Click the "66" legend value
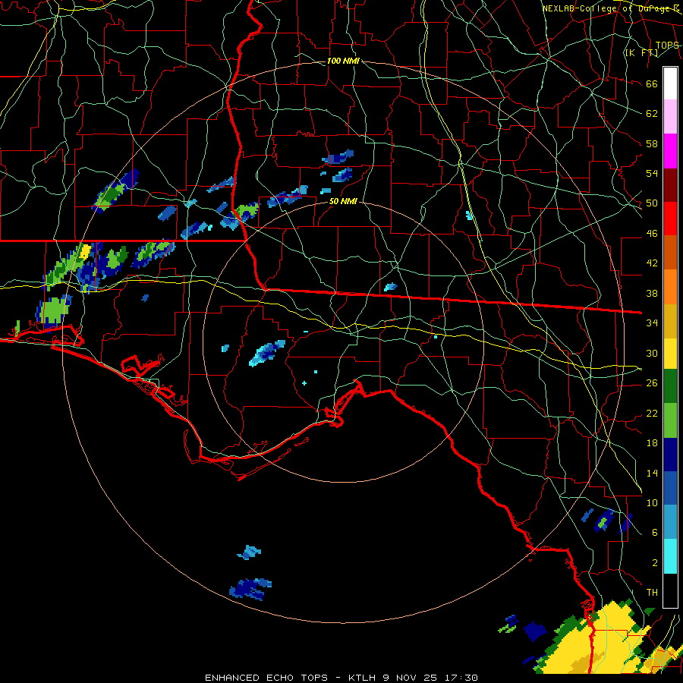Image resolution: width=683 pixels, height=683 pixels. point(652,83)
